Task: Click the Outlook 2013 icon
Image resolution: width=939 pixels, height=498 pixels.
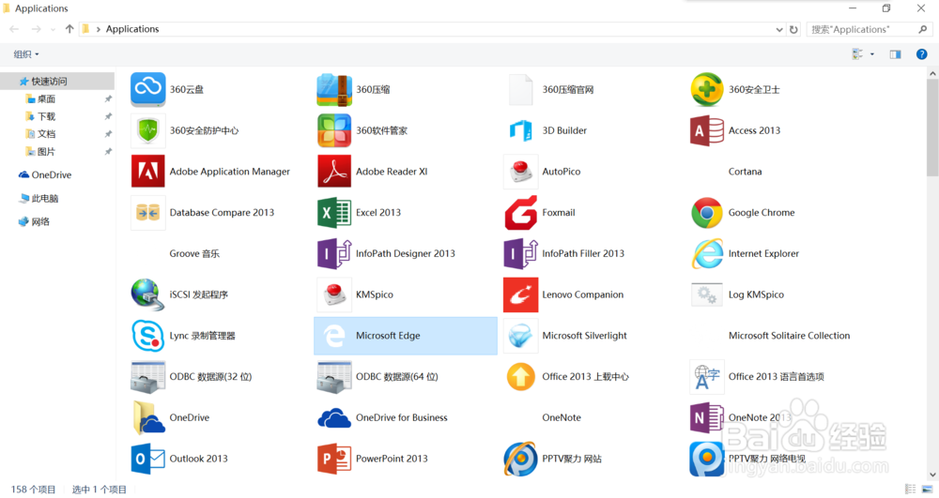Action: [148, 459]
